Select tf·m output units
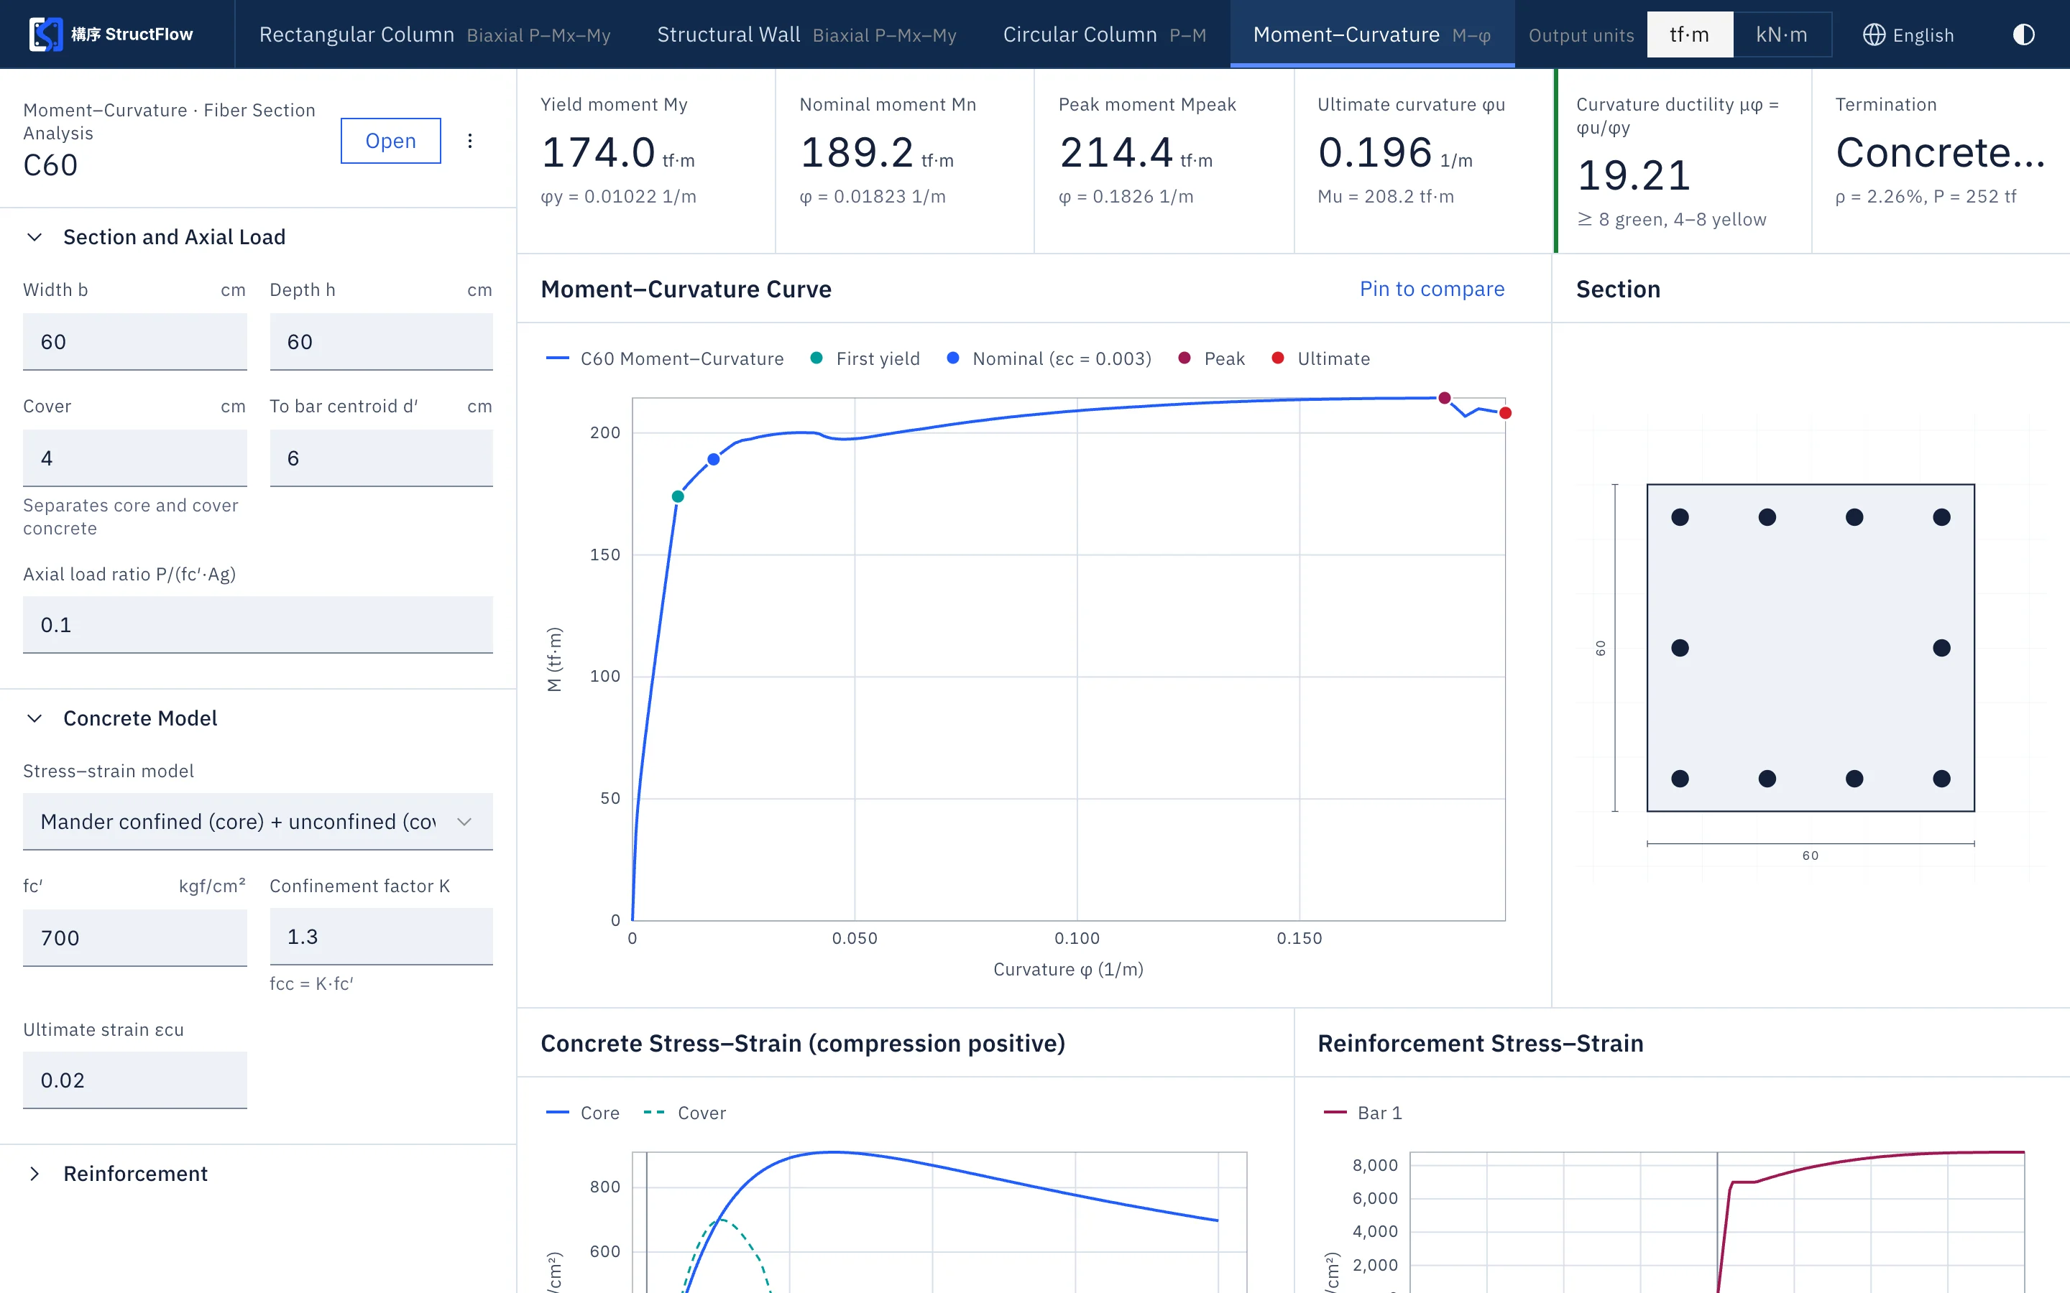 pyautogui.click(x=1689, y=34)
